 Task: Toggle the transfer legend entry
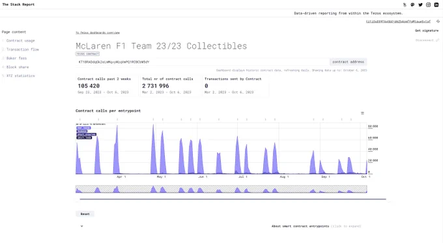(82, 131)
